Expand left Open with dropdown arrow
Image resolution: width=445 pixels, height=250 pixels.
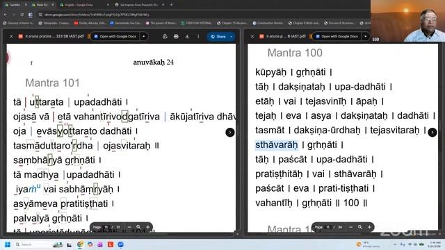coord(144,36)
